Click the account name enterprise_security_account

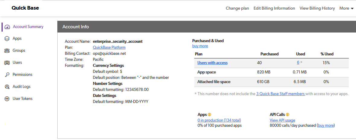118,42
